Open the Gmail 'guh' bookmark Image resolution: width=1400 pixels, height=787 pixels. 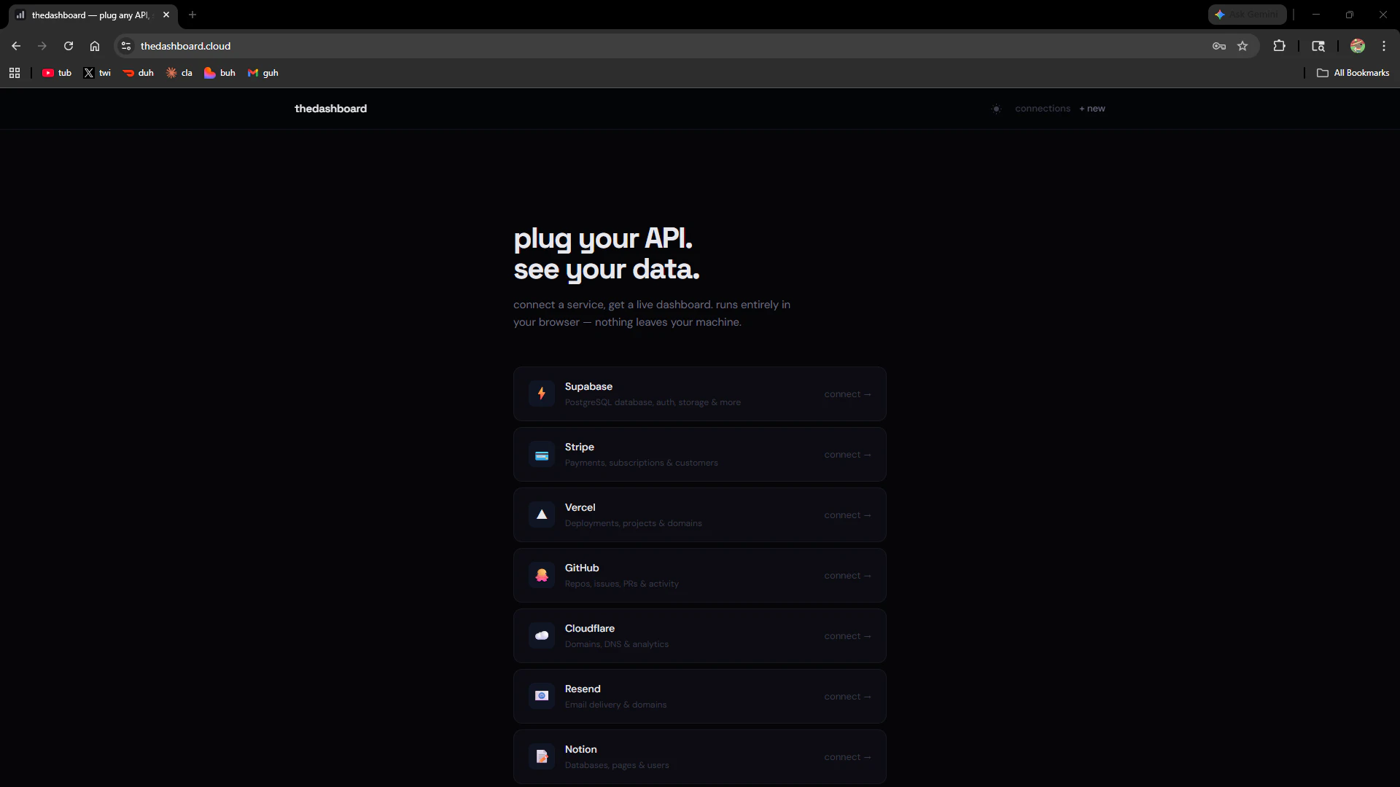[x=262, y=72]
